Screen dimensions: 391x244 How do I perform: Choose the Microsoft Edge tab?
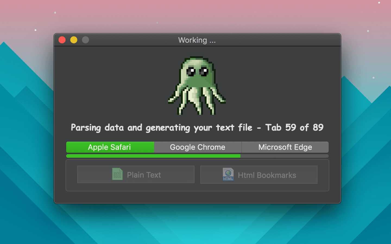[x=285, y=147]
